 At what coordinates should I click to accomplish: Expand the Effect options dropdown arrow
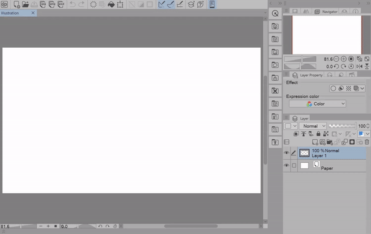click(x=362, y=89)
